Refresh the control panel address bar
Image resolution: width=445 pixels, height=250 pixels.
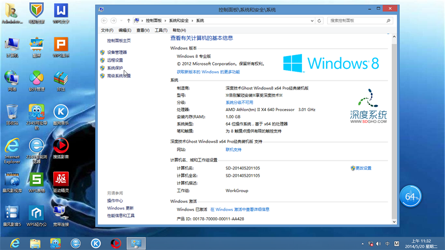(319, 21)
